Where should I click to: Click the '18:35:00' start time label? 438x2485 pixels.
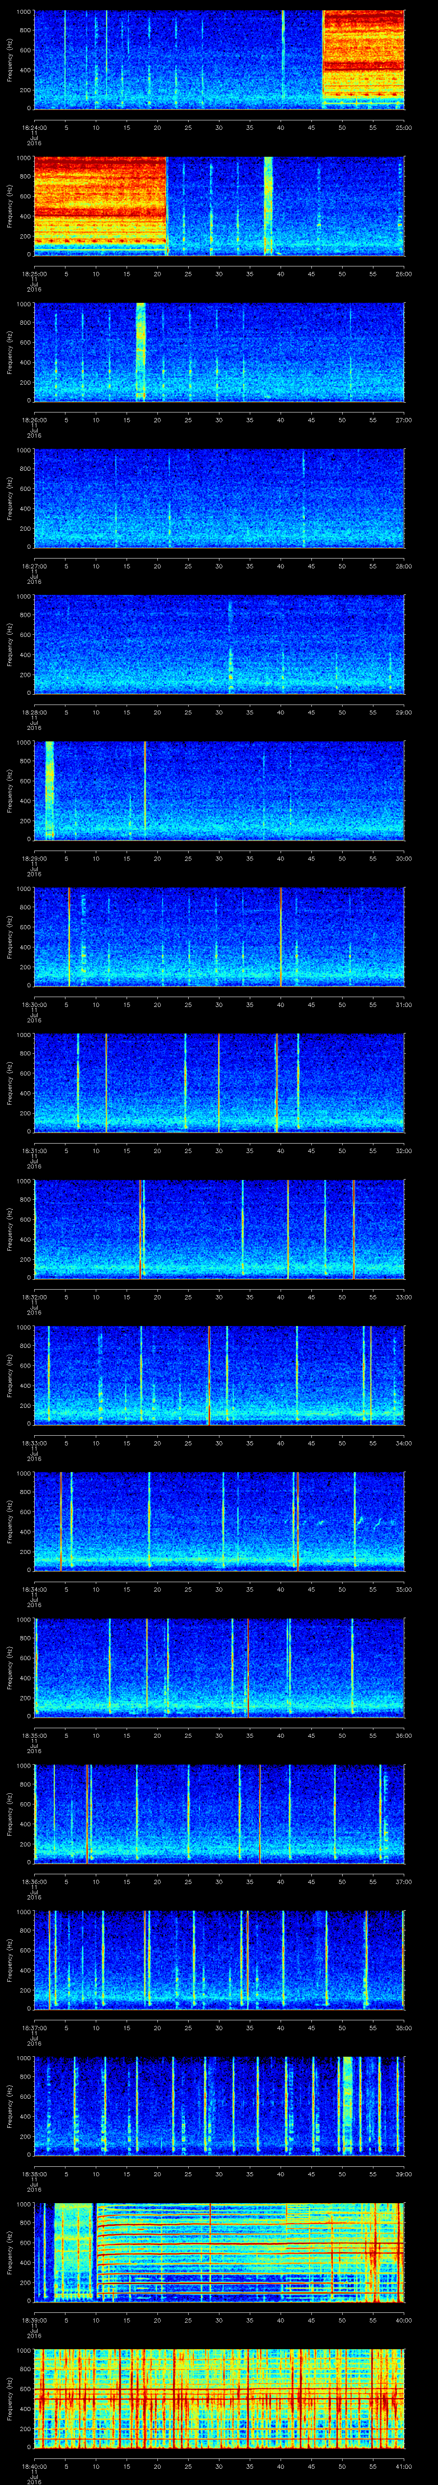click(x=34, y=1735)
